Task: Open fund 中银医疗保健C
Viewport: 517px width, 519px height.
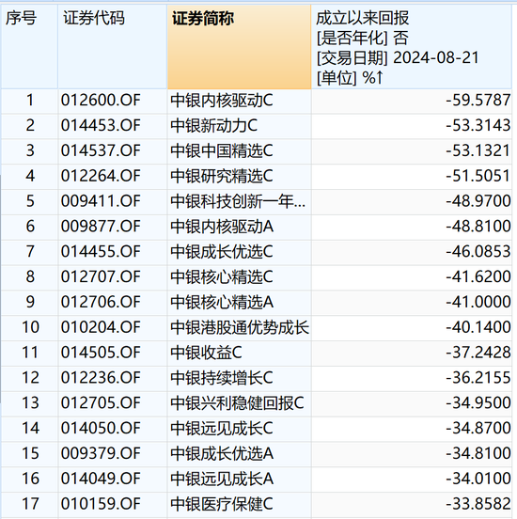Action: tap(222, 504)
